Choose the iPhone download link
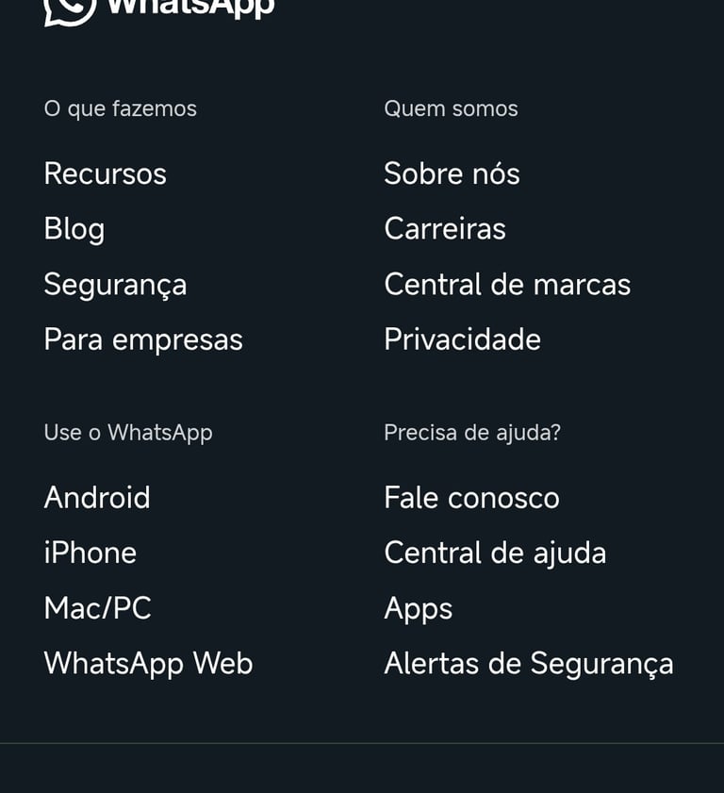Screen dimensions: 724x793 click(90, 553)
